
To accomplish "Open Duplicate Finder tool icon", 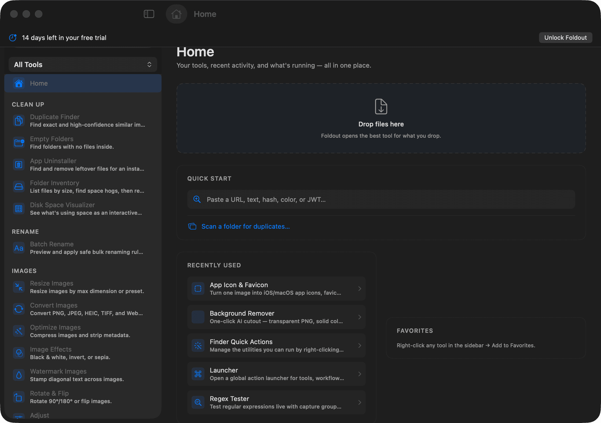I will pyautogui.click(x=19, y=121).
